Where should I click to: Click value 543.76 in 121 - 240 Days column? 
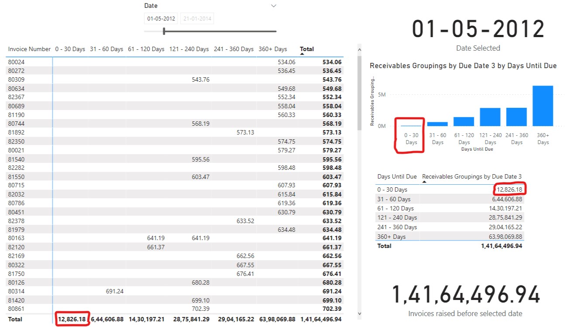click(x=200, y=79)
